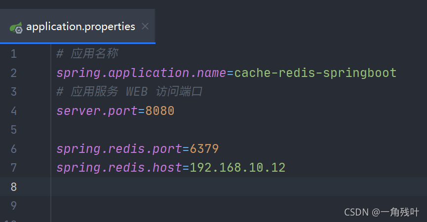The width and height of the screenshot is (427, 222).
Task: Click the '# 应用服务 WEB 访问端口' comment
Action: tap(129, 92)
